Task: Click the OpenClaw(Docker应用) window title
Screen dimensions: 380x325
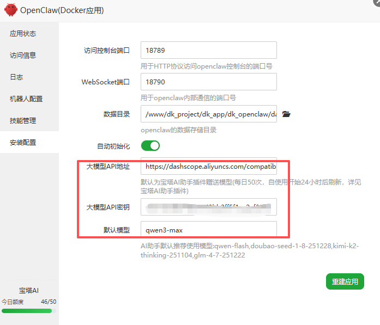Action: click(x=62, y=10)
